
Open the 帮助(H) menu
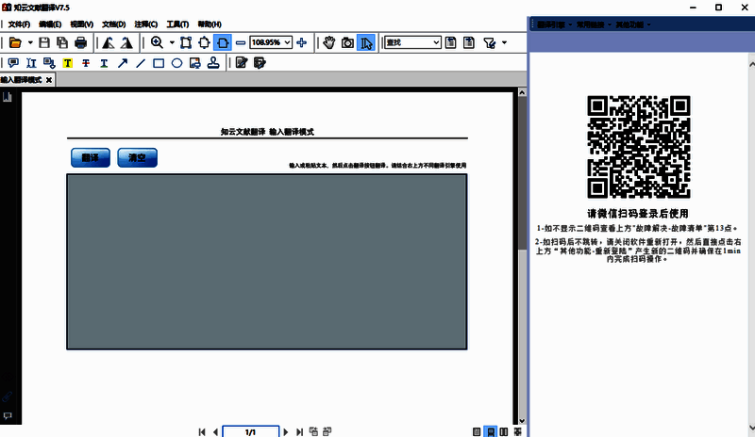(x=210, y=24)
